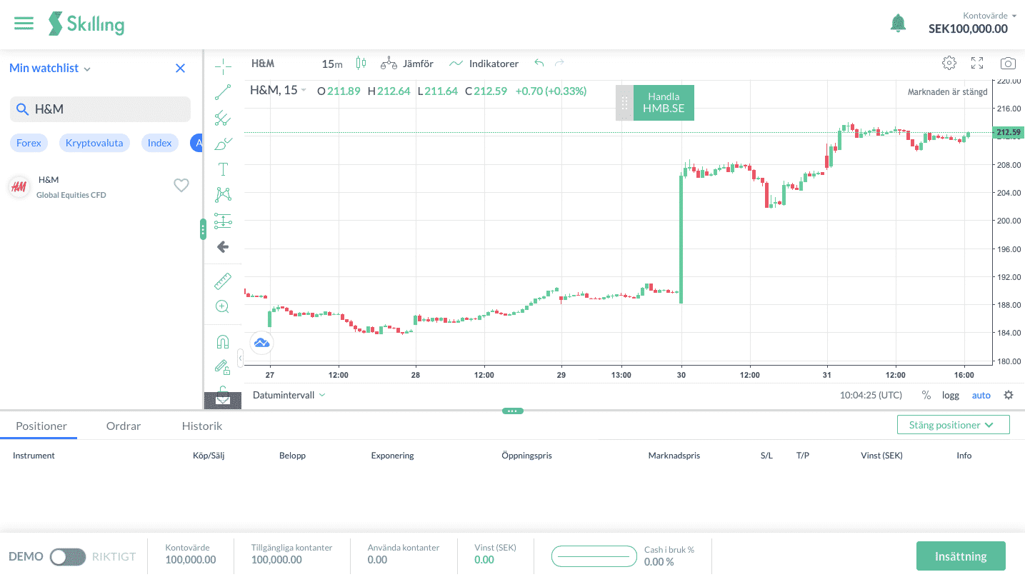1025x577 pixels.
Task: Add H&M to favorites with heart
Action: click(181, 186)
